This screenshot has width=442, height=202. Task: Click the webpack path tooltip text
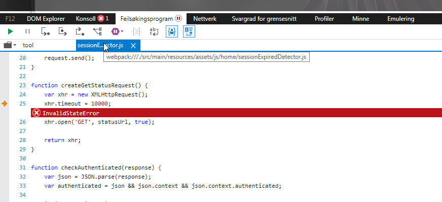click(206, 57)
